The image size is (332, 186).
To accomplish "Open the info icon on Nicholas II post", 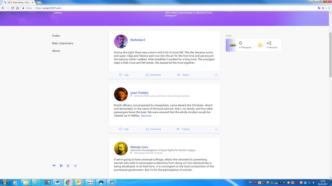I will point(216,75).
